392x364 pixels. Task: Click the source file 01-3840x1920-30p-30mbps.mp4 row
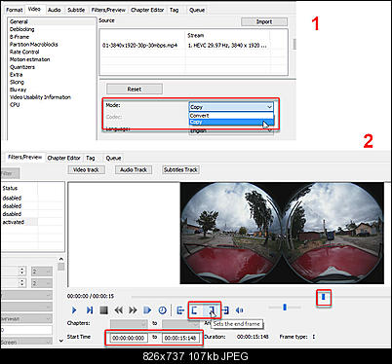point(139,46)
